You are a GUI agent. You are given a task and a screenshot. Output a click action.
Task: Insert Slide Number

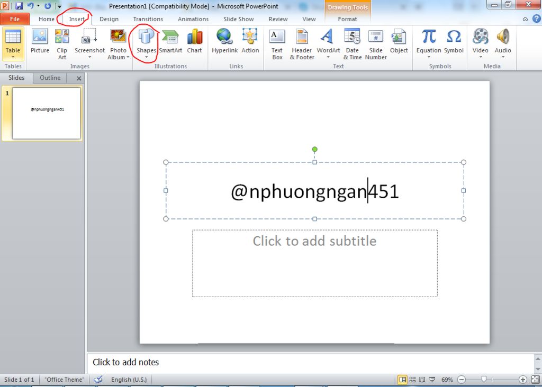coord(376,44)
